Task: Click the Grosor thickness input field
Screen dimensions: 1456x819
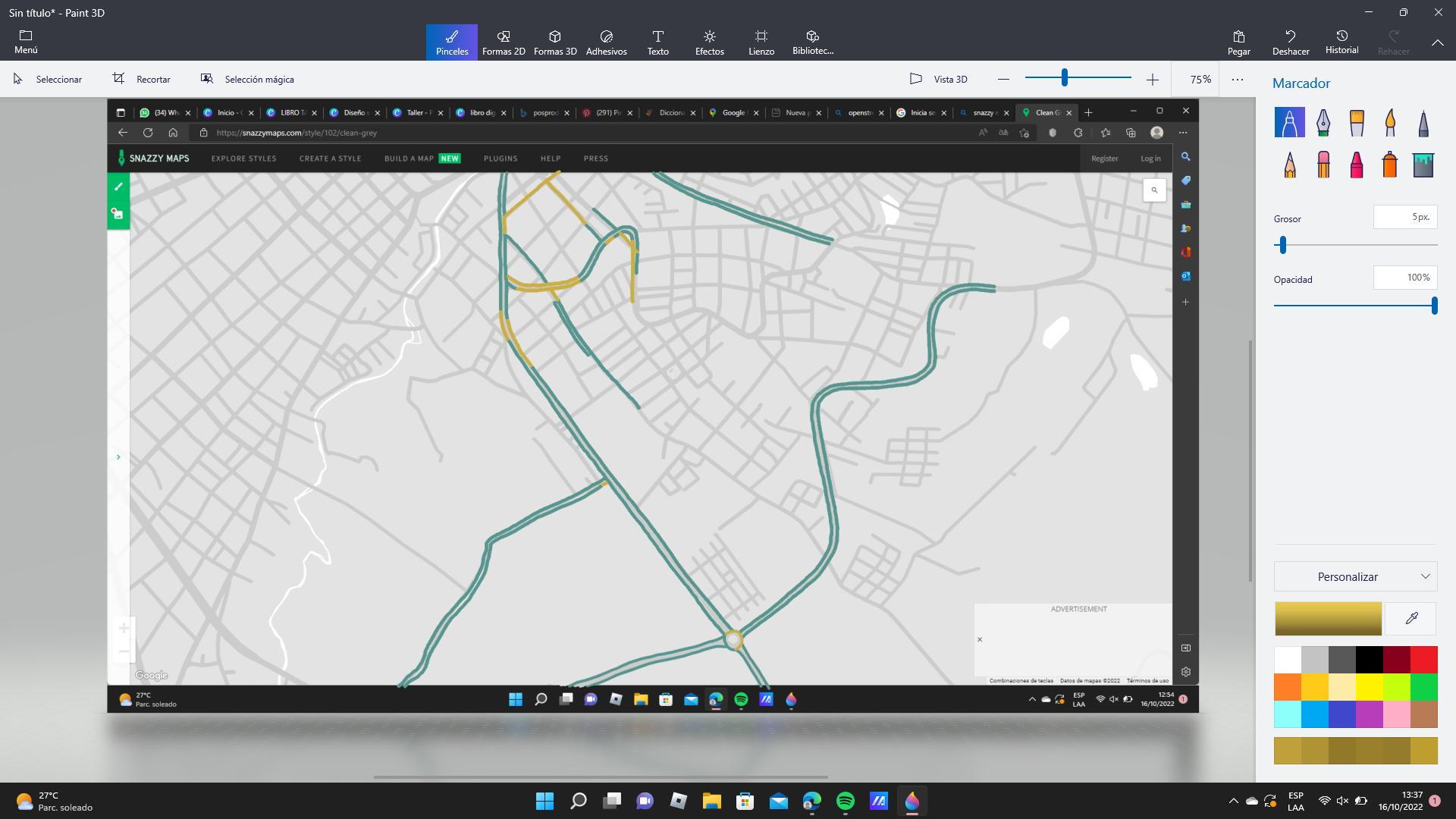Action: [1404, 217]
